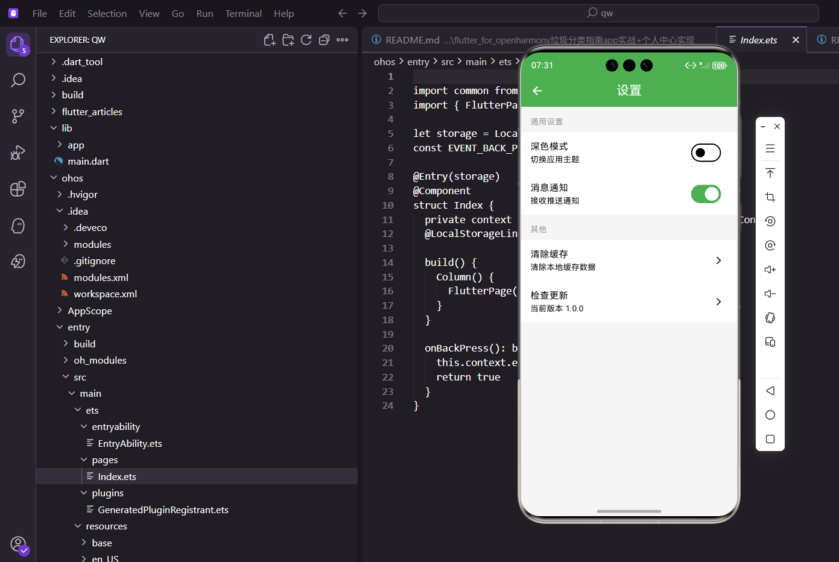The image size is (839, 562).
Task: Open the Search view in the activity bar
Action: pyautogui.click(x=18, y=80)
